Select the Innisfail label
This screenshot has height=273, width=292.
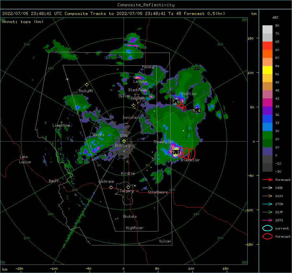click(x=131, y=118)
